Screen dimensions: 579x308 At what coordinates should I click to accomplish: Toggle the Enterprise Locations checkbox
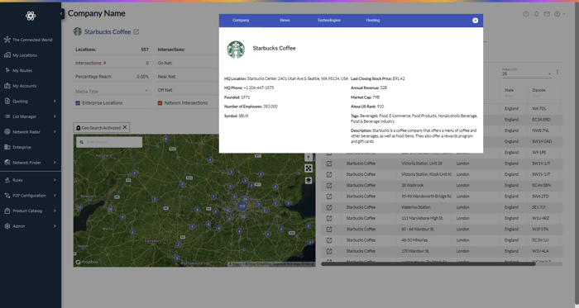78,103
